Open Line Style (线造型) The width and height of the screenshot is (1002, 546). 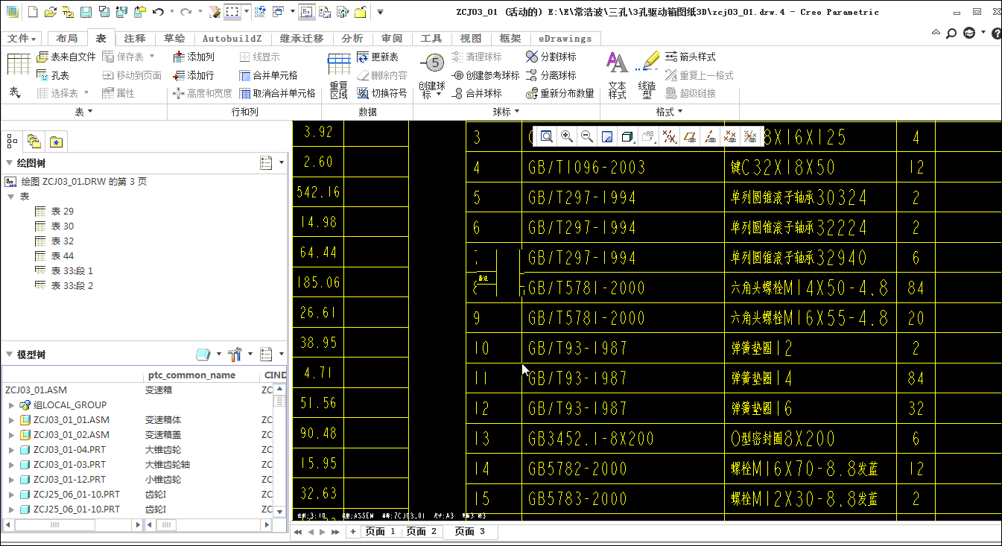[647, 76]
